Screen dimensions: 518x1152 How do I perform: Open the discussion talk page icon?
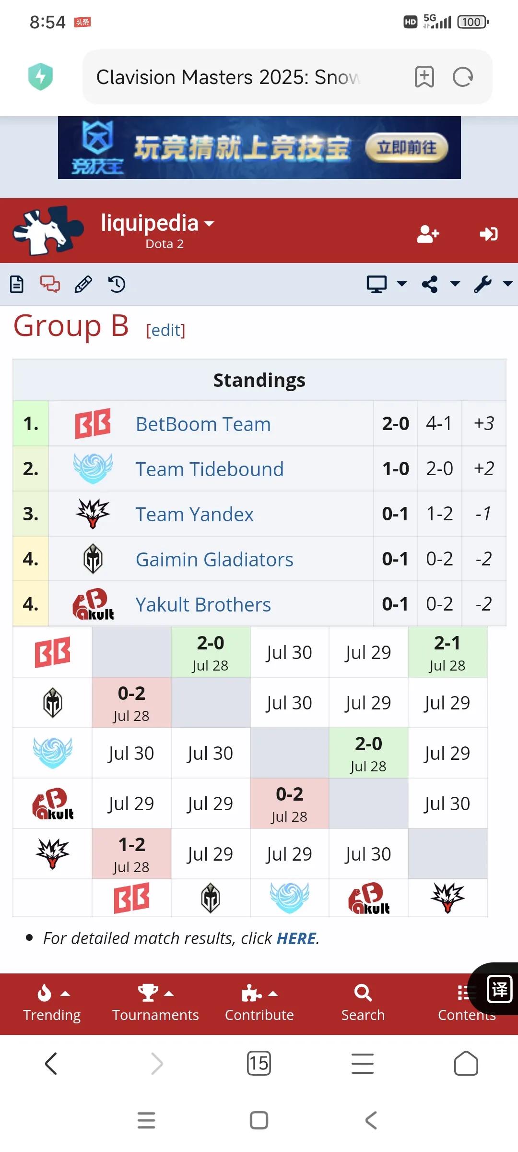point(50,284)
